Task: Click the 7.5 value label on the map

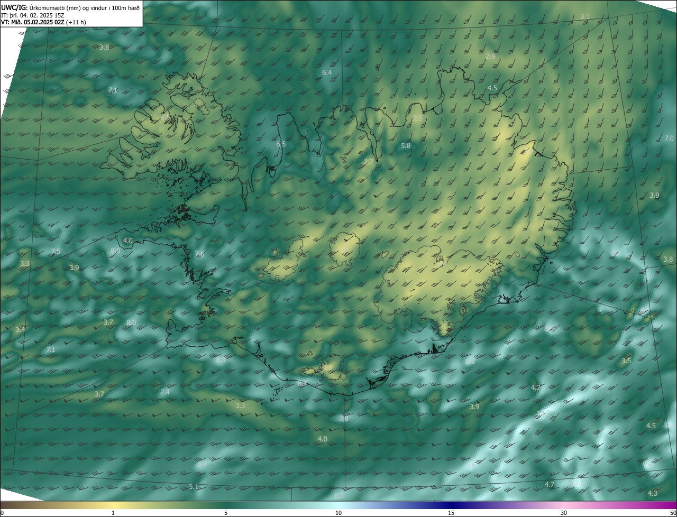Action: click(x=56, y=251)
